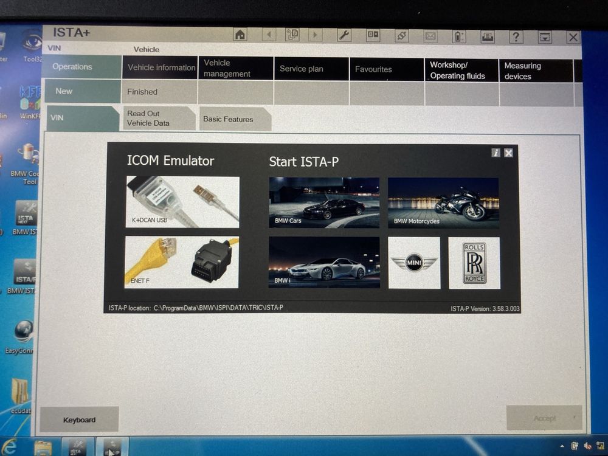Choose the BMW Motorcycles tile
This screenshot has width=608, height=456.
tap(443, 202)
